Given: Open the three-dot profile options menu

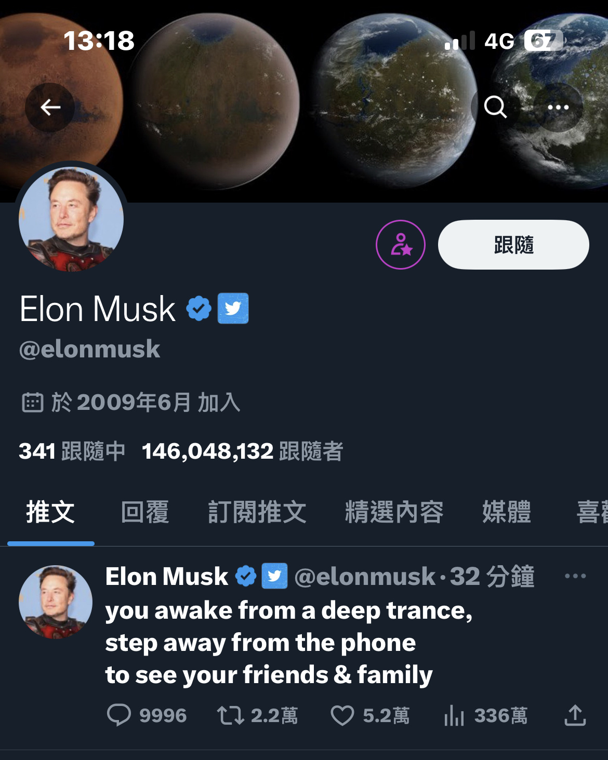Looking at the screenshot, I should pyautogui.click(x=558, y=108).
